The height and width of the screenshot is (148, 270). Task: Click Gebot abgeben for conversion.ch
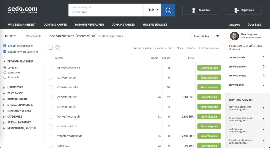[x=209, y=107]
